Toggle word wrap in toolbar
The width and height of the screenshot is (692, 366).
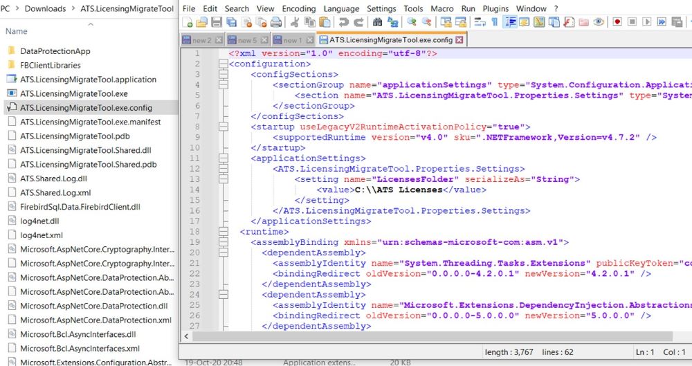[479, 22]
